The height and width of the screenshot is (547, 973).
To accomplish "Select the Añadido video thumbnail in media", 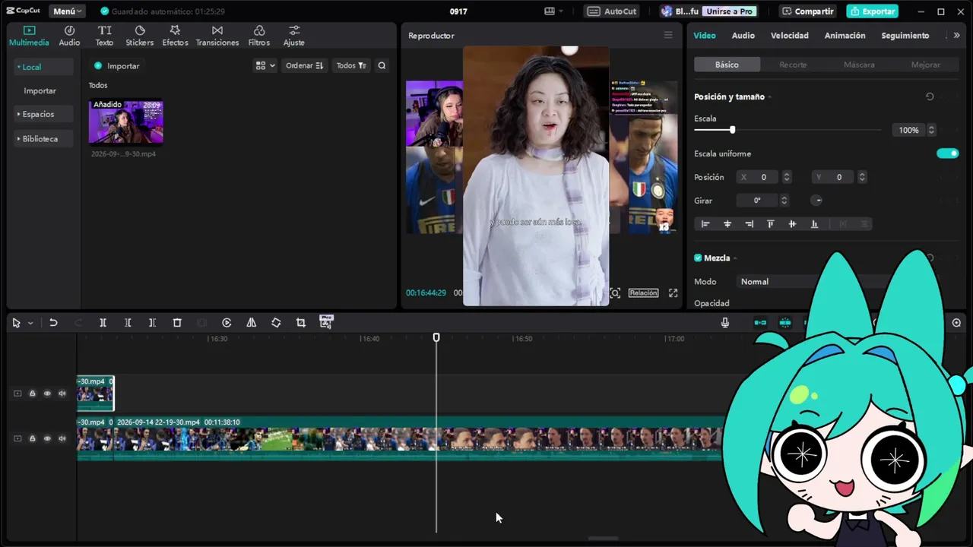I will (x=126, y=122).
